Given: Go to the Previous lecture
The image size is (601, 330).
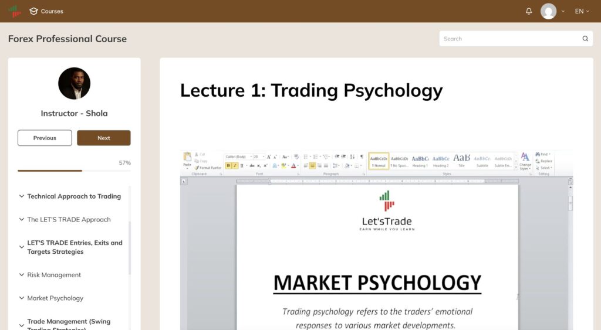Looking at the screenshot, I should [45, 138].
